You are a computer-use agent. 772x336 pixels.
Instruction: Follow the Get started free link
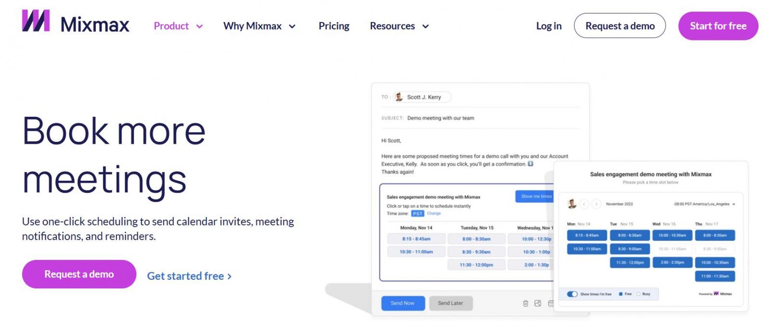tap(189, 276)
